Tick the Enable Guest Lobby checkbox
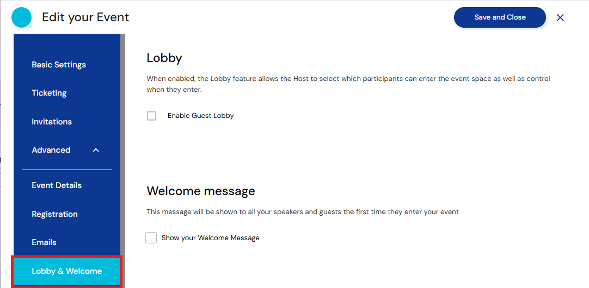589x288 pixels. pos(151,116)
